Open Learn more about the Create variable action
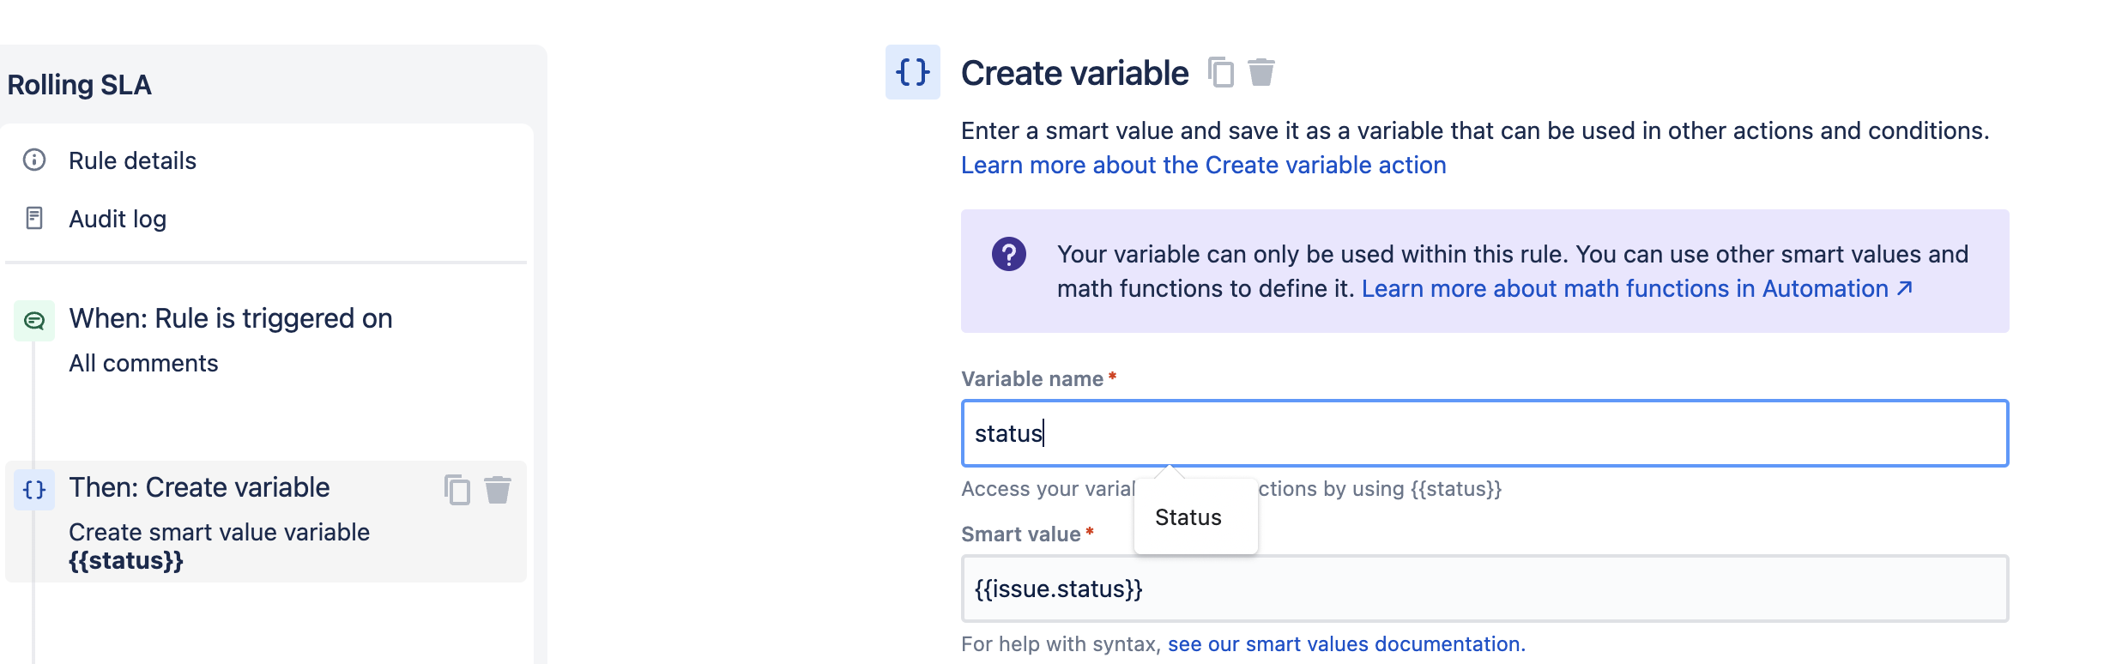Viewport: 2128px width, 664px height. tap(1203, 165)
